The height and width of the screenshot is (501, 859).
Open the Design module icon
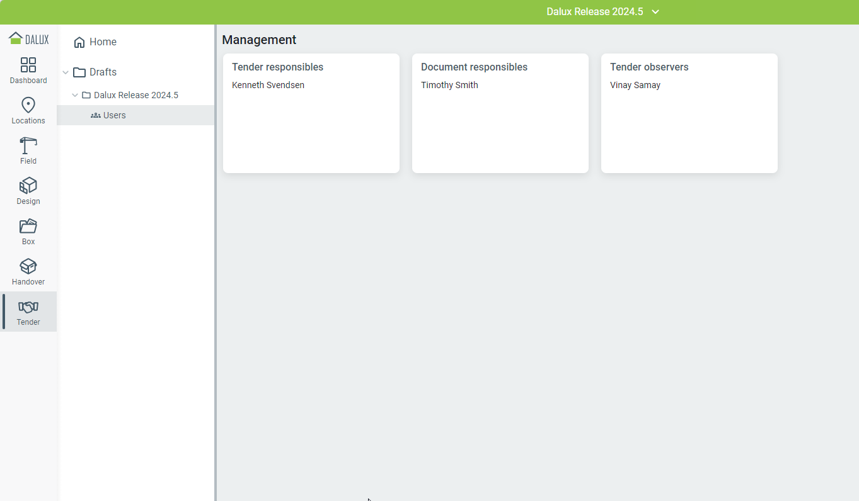coord(28,186)
